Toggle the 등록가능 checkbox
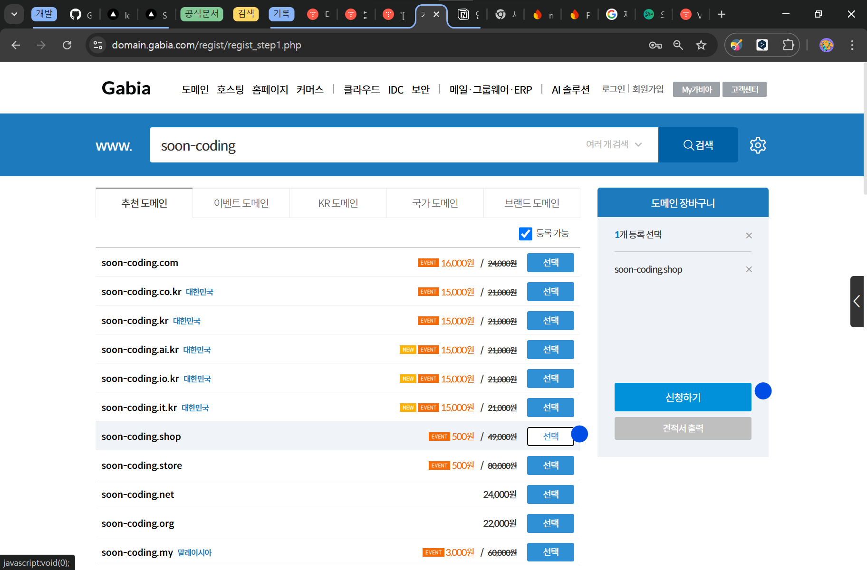The width and height of the screenshot is (867, 570). click(x=525, y=234)
